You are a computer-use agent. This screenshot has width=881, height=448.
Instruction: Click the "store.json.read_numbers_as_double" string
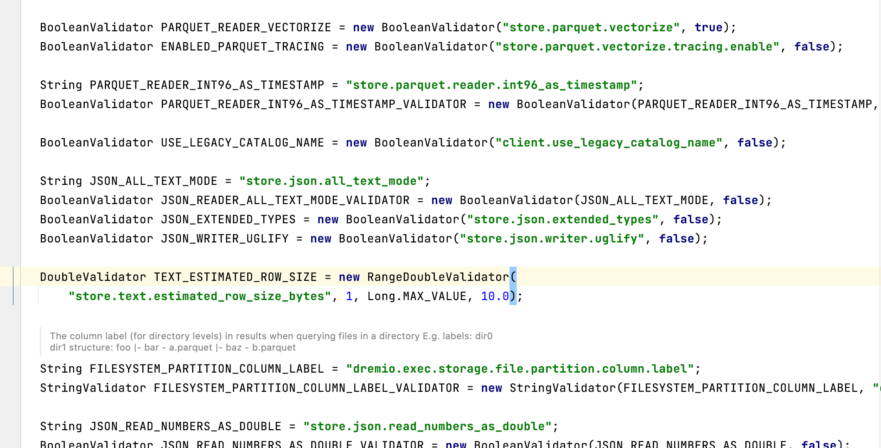(427, 426)
